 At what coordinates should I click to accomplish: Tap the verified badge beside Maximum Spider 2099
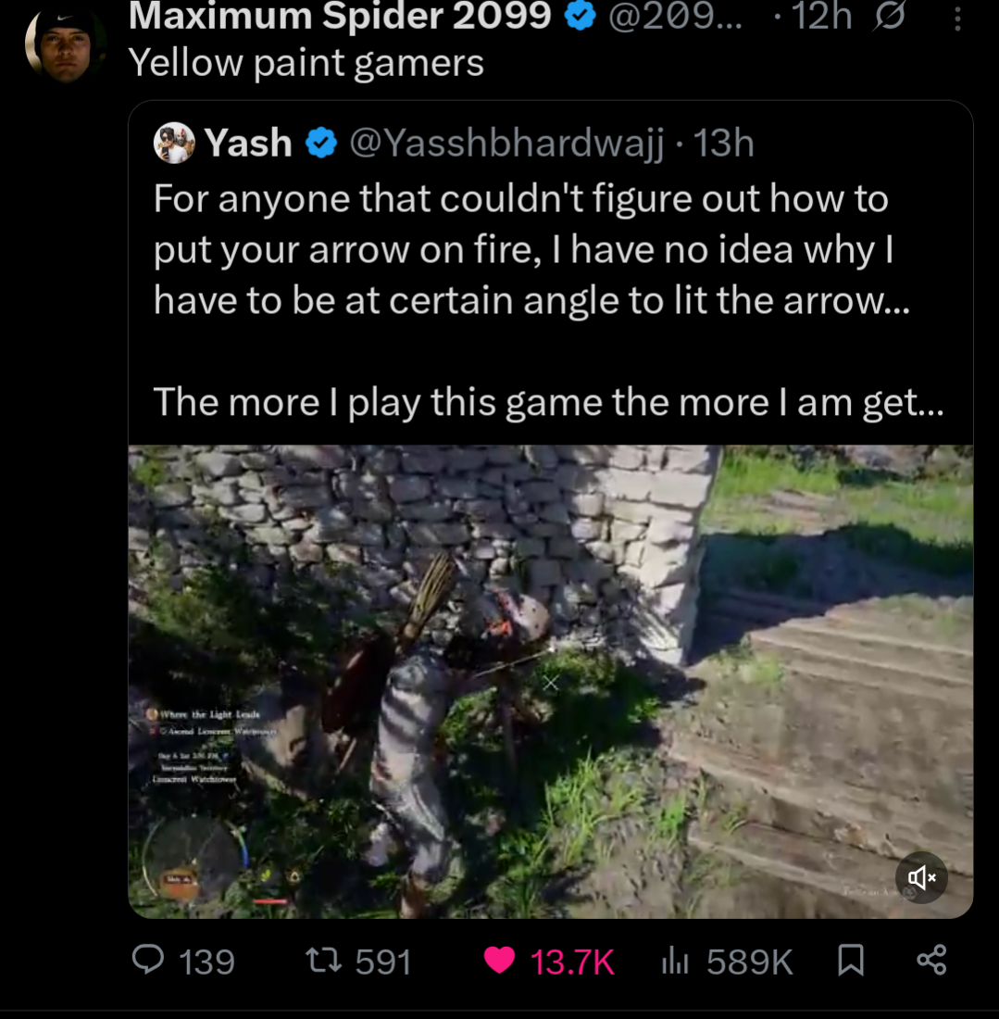pos(580,16)
